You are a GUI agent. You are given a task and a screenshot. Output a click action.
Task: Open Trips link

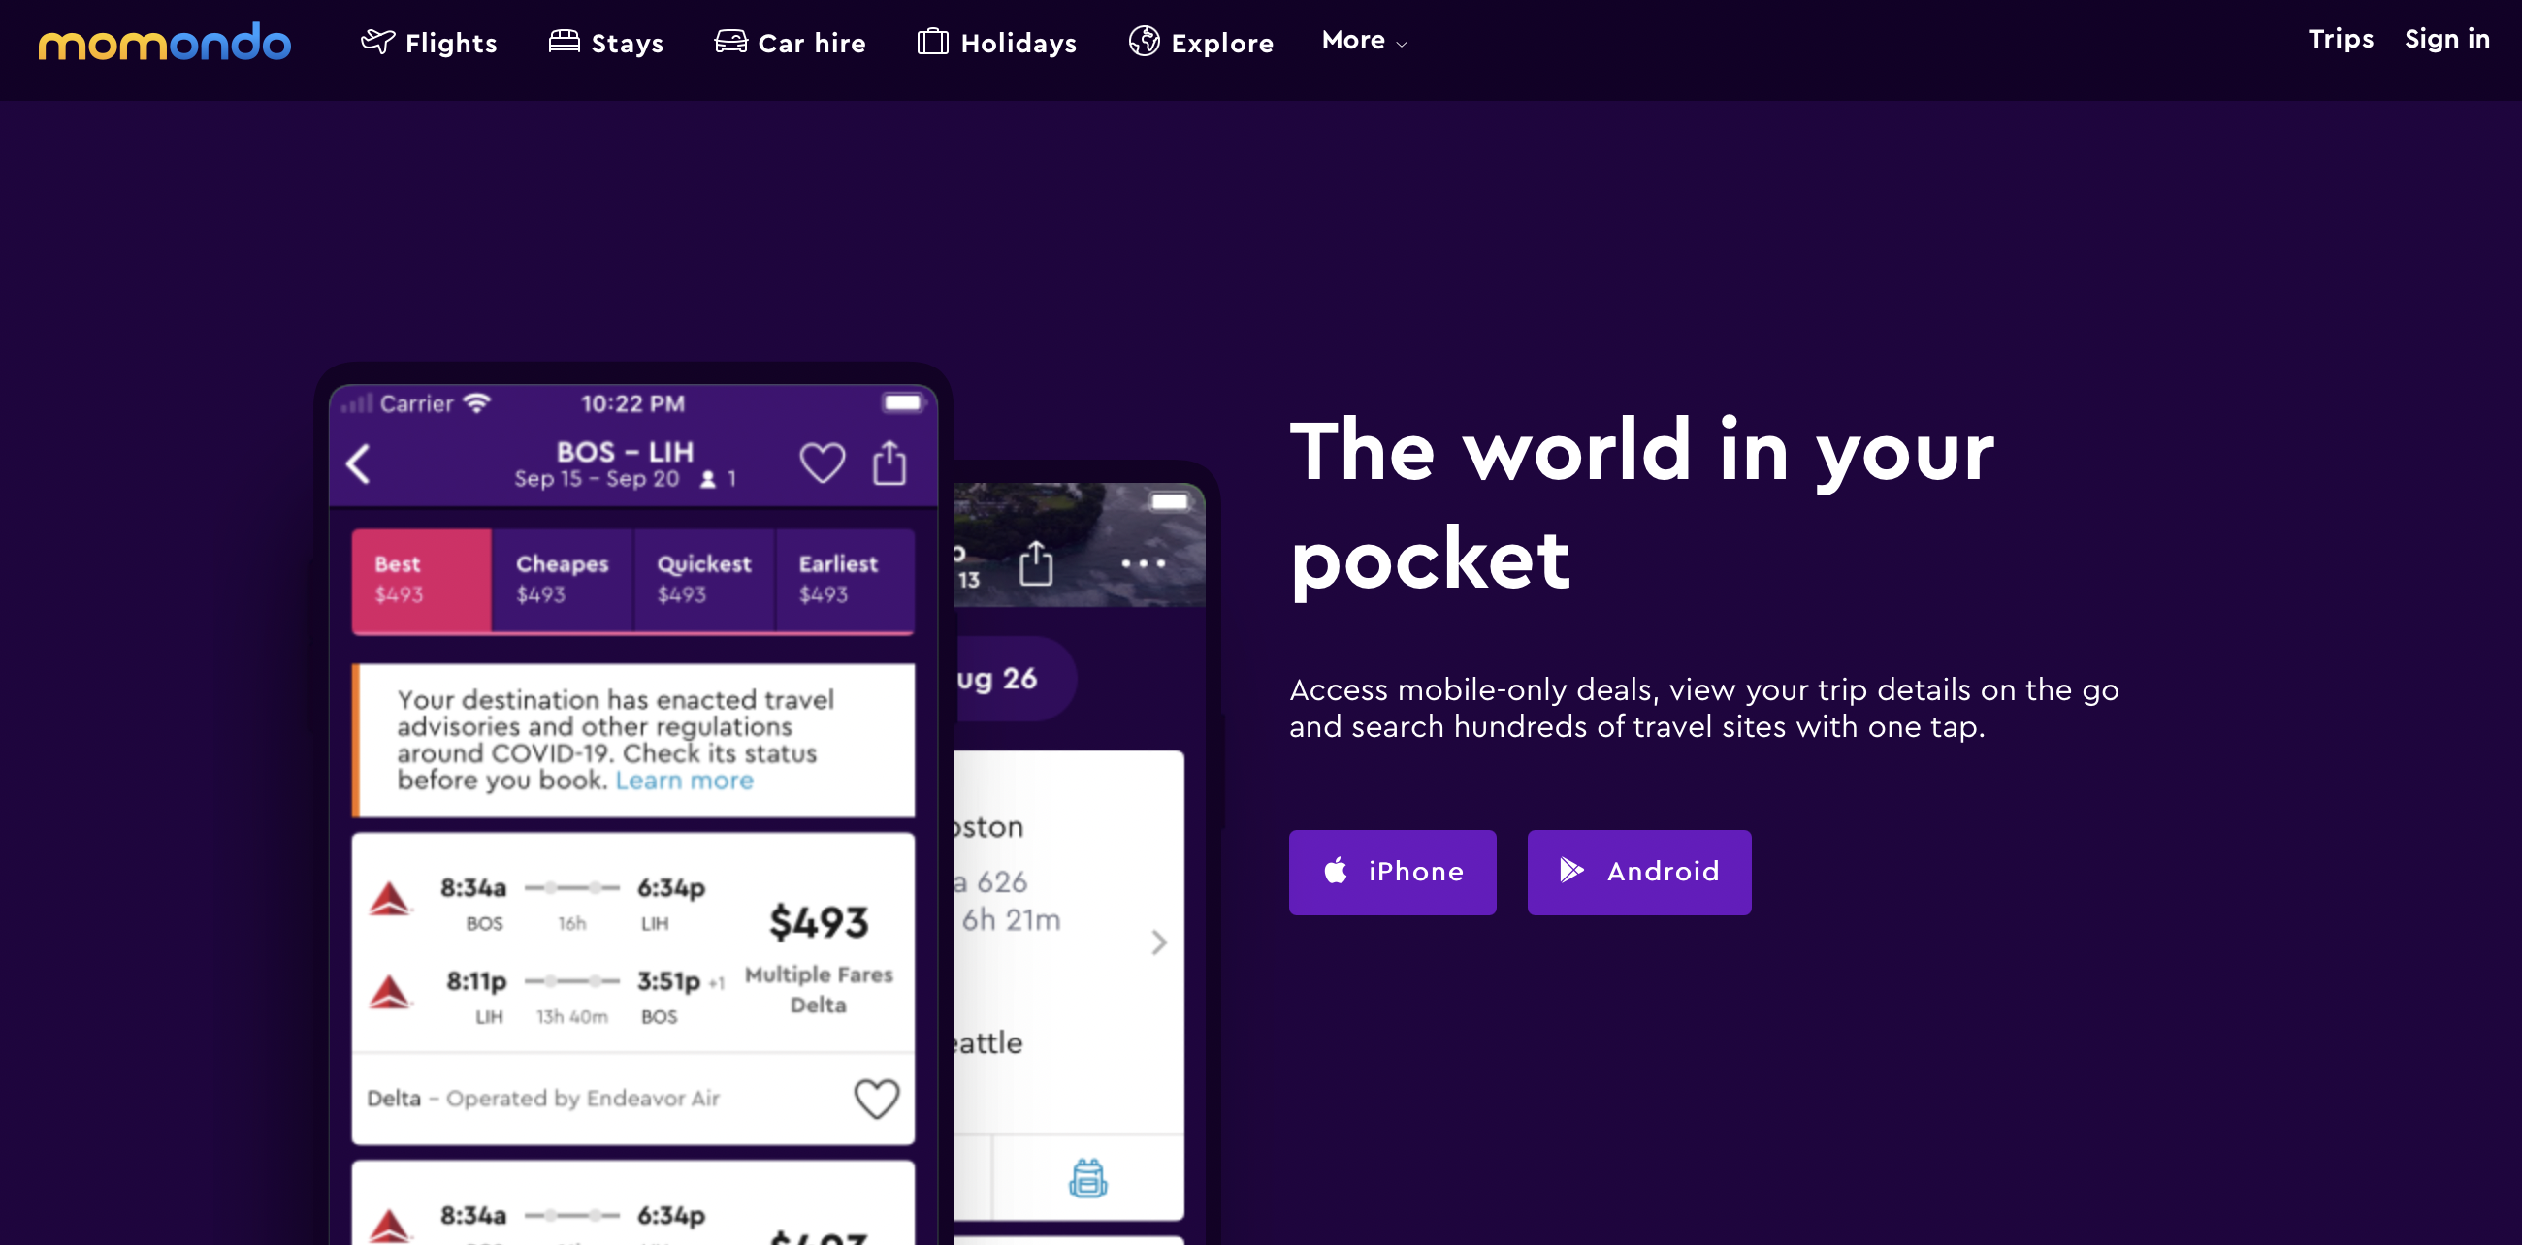[x=2340, y=38]
